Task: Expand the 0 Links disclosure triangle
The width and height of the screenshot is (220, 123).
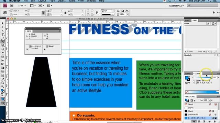Action: tap(186, 52)
